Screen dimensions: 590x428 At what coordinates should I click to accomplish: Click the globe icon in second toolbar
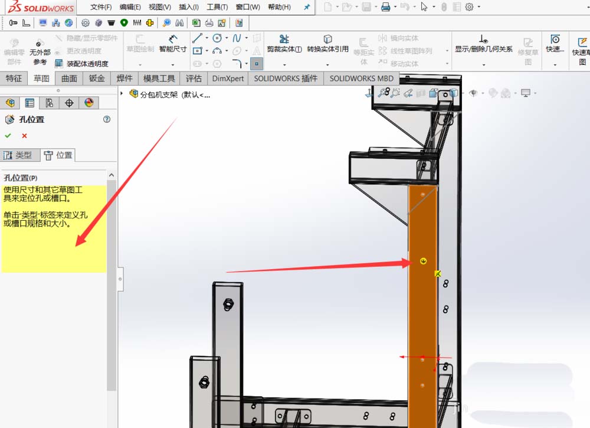point(68,23)
